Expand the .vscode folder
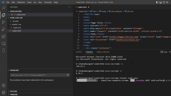Screen dimensions: 171x96 11,21
